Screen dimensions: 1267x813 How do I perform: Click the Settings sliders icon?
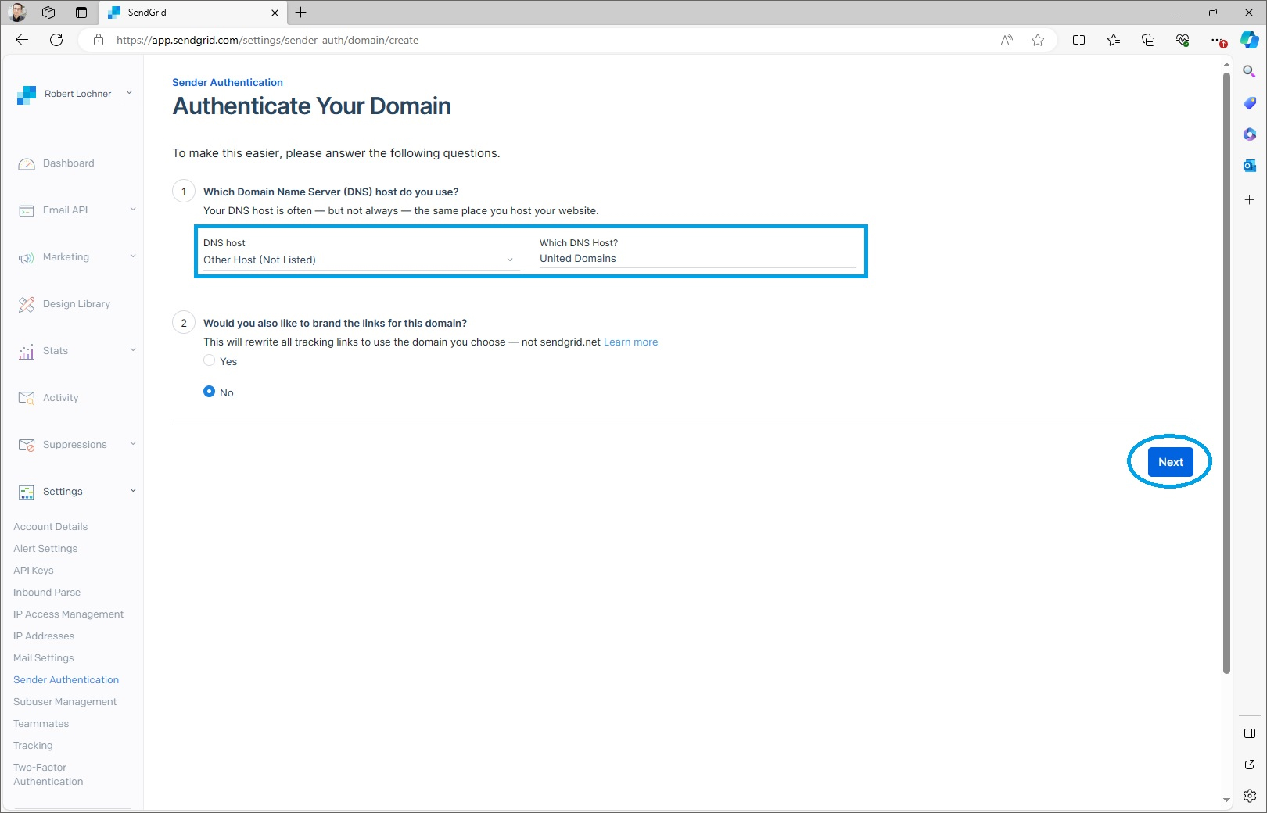pyautogui.click(x=27, y=492)
